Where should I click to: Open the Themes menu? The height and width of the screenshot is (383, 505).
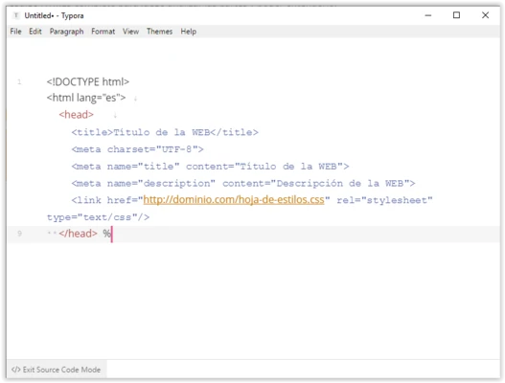(x=159, y=32)
